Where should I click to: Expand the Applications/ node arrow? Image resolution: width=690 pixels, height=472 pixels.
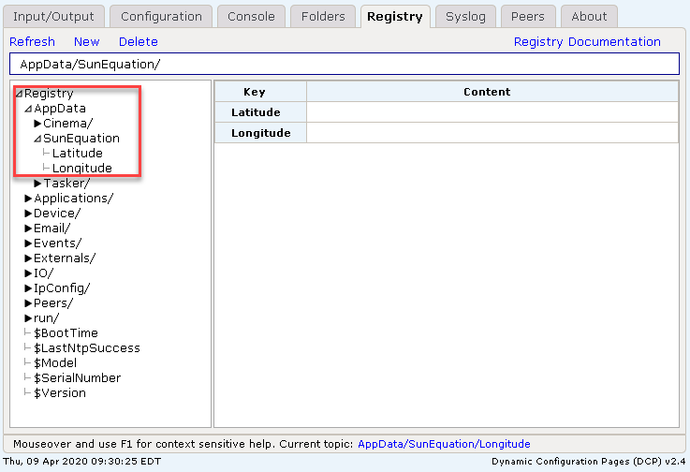click(x=28, y=199)
